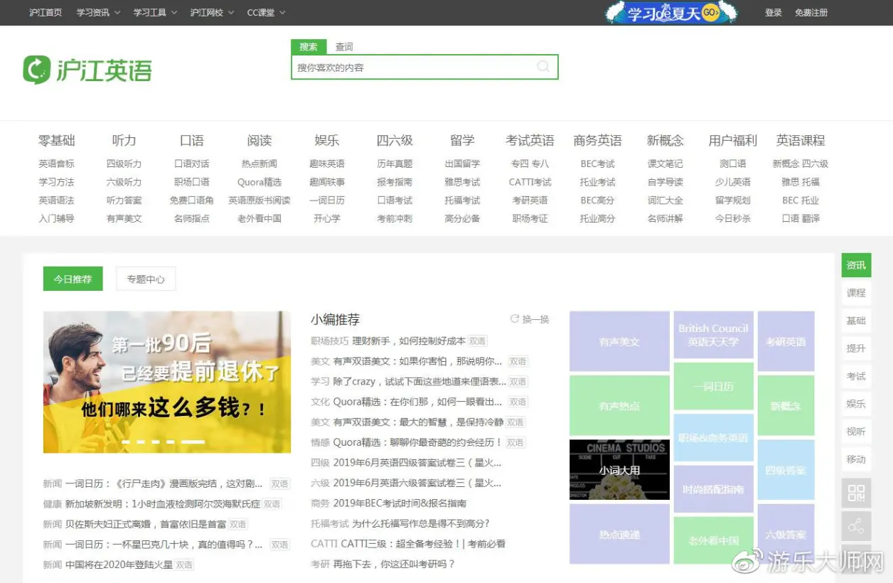Select 提升 in the right sidebar
Viewport: 893px width, 583px height.
pyautogui.click(x=856, y=348)
